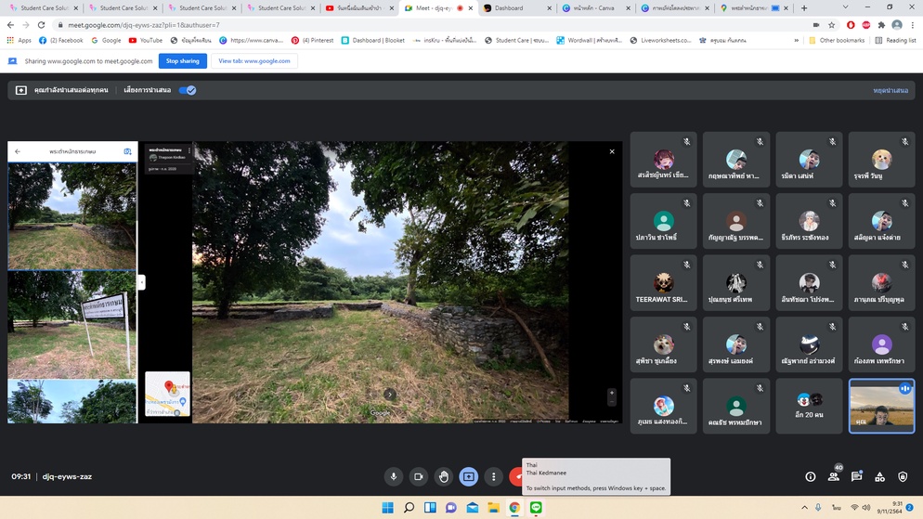
Task: Open the Reading list
Action: [895, 41]
